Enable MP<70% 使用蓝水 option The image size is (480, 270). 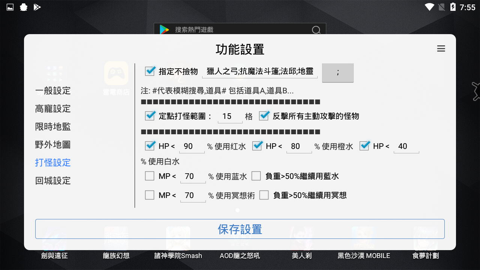point(150,175)
